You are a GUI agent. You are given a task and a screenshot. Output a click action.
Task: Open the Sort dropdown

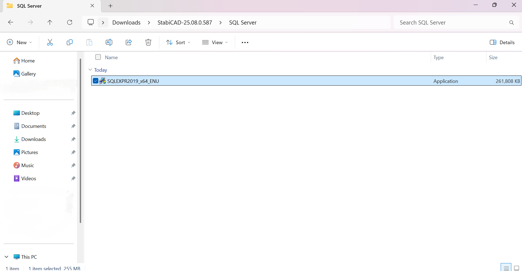click(178, 42)
